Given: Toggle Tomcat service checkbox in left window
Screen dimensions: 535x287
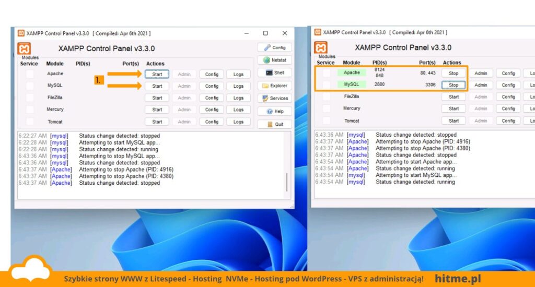Looking at the screenshot, I should click(x=30, y=122).
